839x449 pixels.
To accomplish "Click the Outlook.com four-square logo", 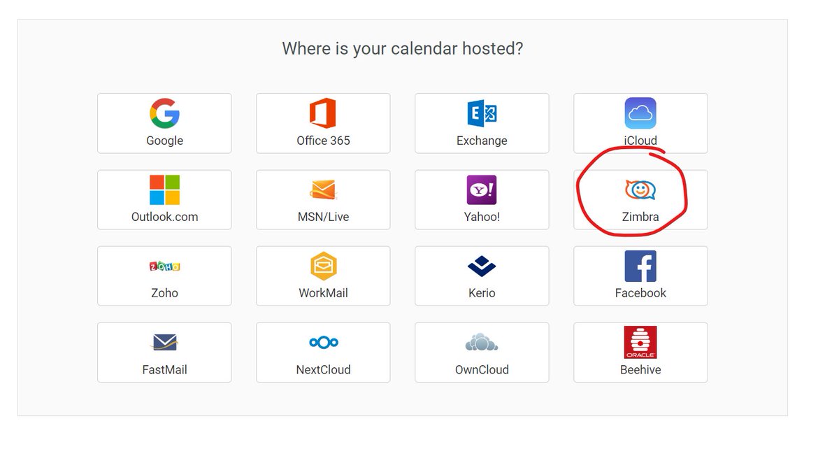I will pyautogui.click(x=164, y=190).
